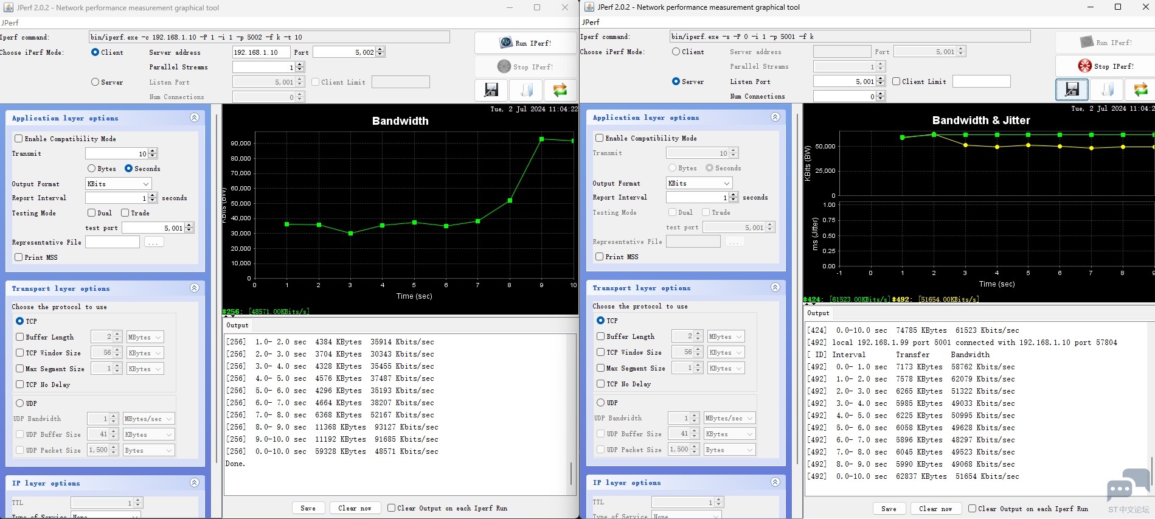Tick Client Limit checkbox in right window

897,82
